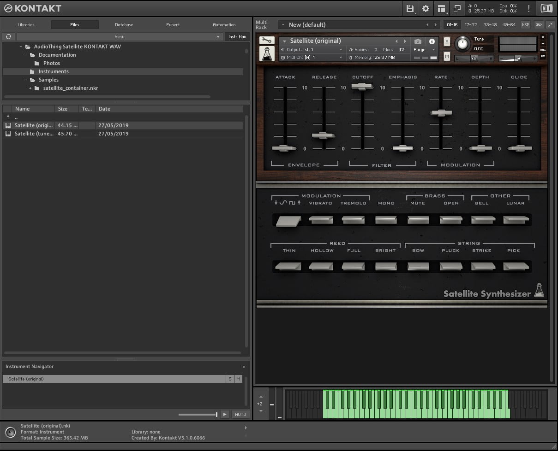
Task: Toggle the Mono switch
Action: point(386,220)
